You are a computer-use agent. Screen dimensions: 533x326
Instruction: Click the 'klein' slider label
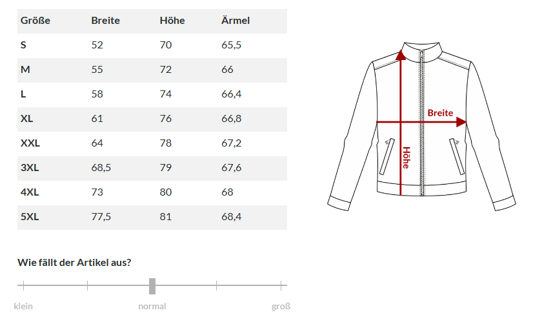23,306
